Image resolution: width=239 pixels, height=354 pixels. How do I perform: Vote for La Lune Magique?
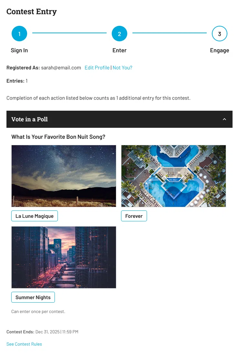pyautogui.click(x=35, y=216)
